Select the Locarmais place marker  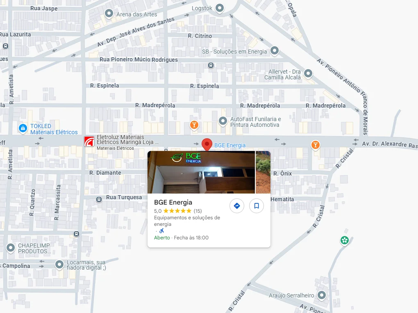click(59, 264)
